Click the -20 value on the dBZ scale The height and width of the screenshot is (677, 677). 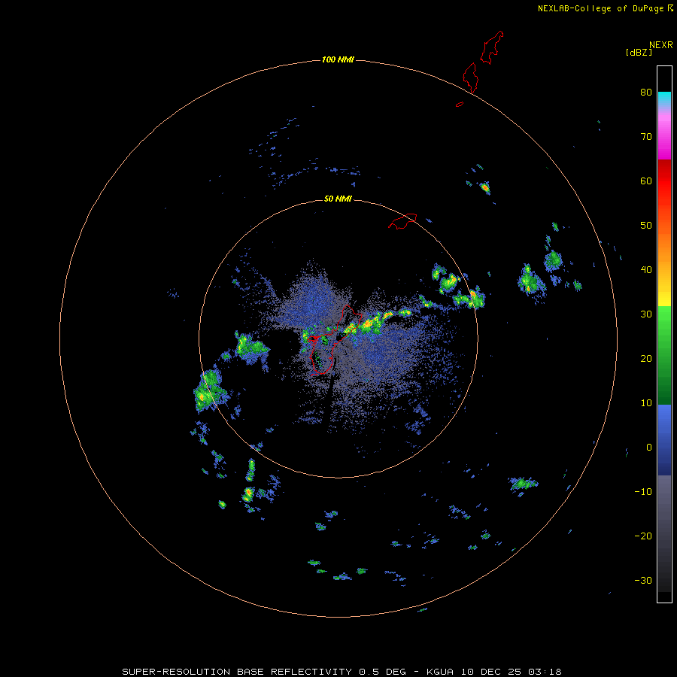(x=643, y=536)
